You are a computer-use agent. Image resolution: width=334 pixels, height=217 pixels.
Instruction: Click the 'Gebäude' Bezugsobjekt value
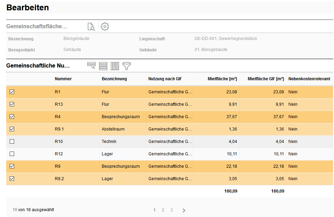(x=72, y=50)
